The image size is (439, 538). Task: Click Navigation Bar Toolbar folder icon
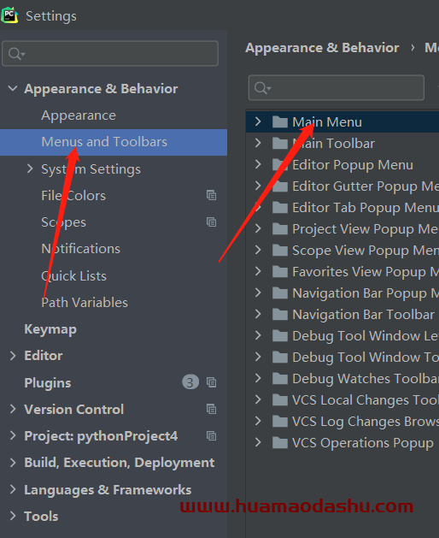(280, 314)
